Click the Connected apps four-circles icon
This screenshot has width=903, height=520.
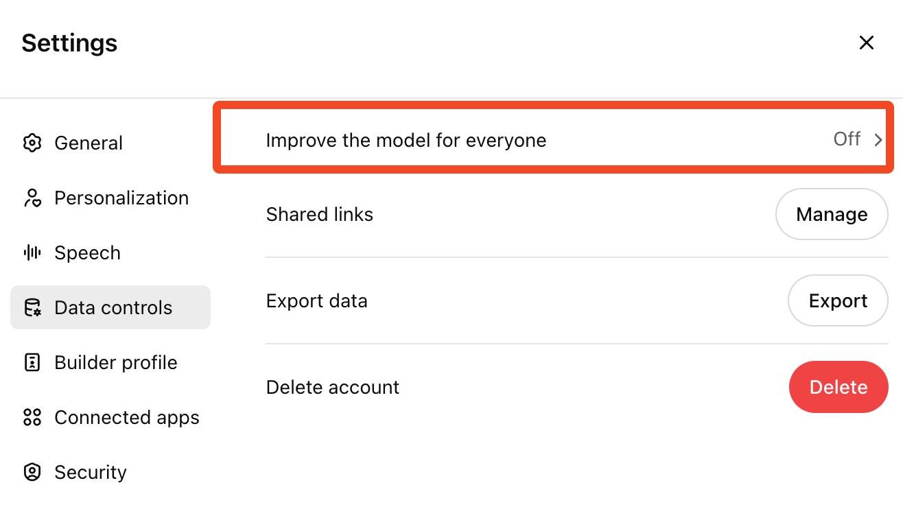click(x=32, y=417)
